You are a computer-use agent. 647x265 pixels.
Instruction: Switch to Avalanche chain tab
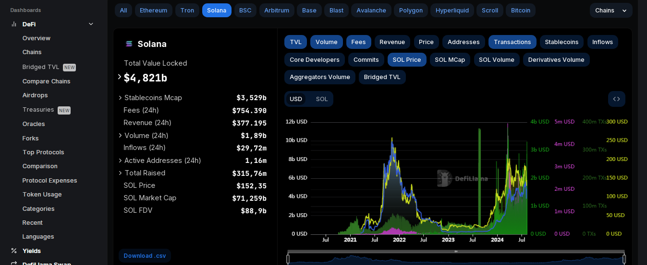tap(371, 11)
